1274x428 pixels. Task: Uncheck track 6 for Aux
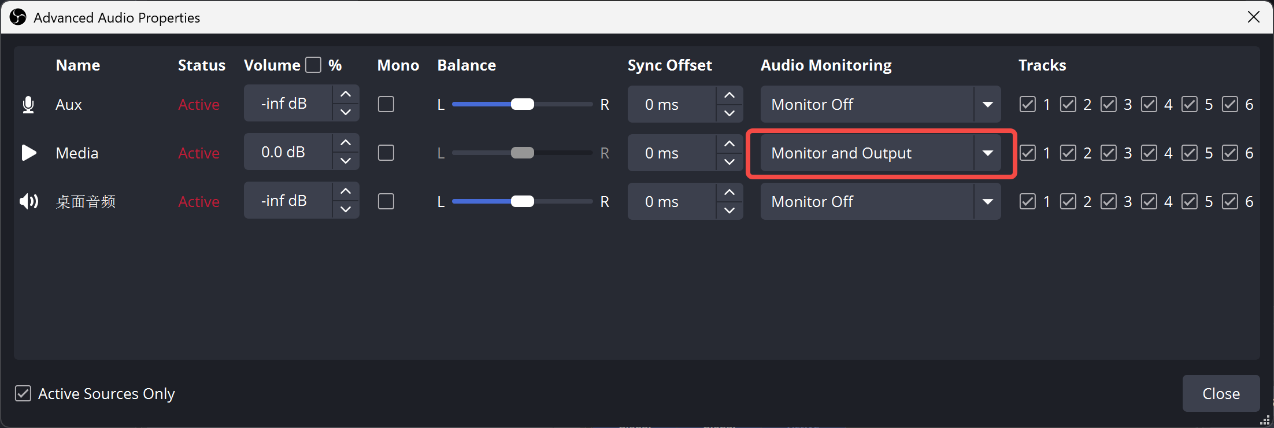[x=1230, y=104]
